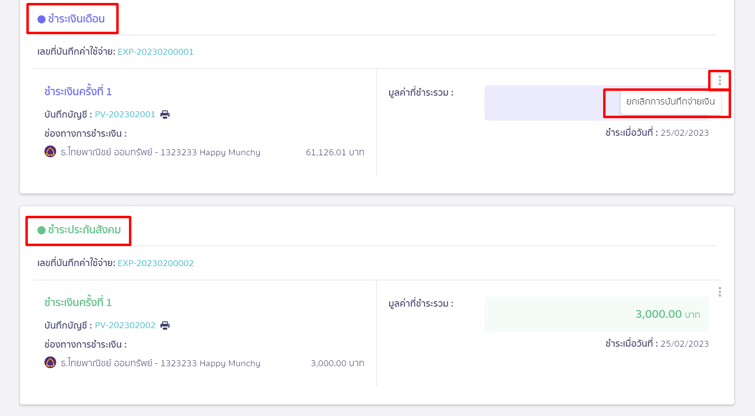Open journal entry link PV-202302002
The width and height of the screenshot is (755, 416).
pyautogui.click(x=125, y=325)
